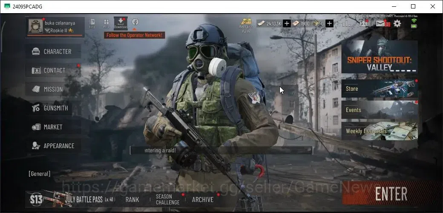
Task: Open MISSION menu
Action: click(x=53, y=89)
